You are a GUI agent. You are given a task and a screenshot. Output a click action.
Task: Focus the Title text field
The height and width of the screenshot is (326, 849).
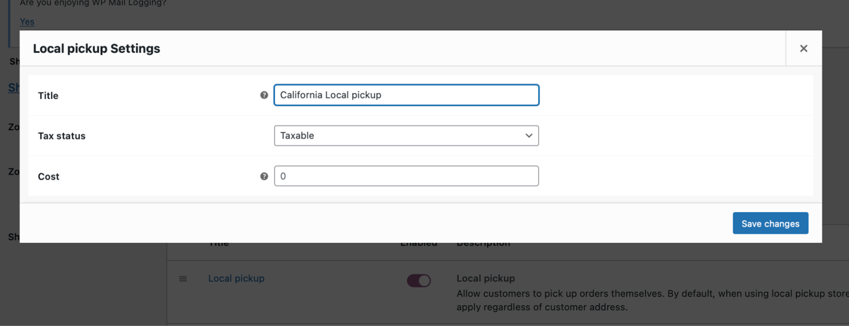click(x=406, y=95)
